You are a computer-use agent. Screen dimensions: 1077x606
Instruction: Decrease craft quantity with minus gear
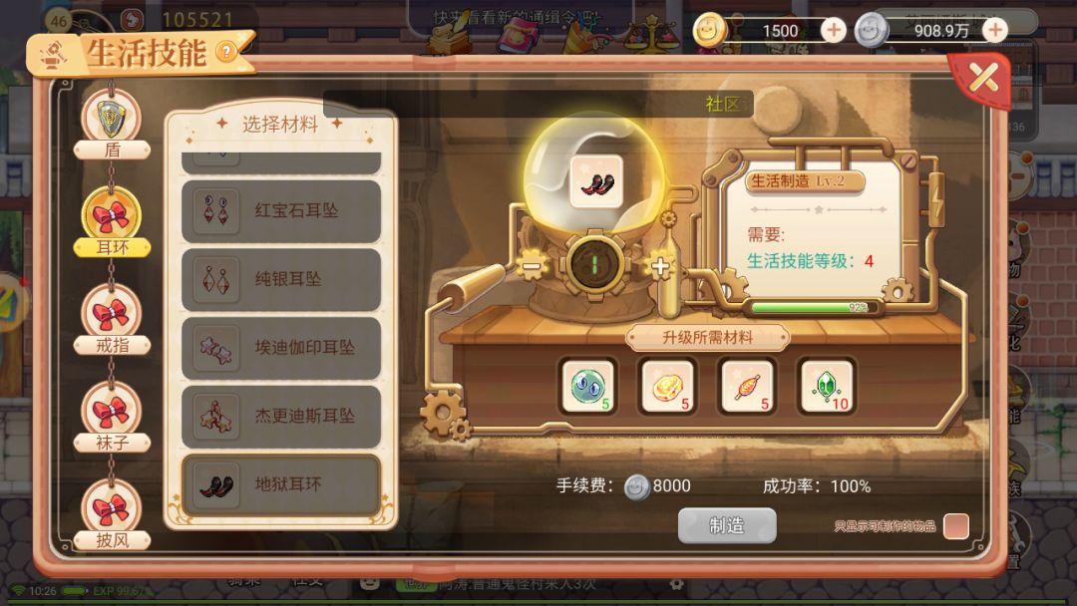[531, 265]
